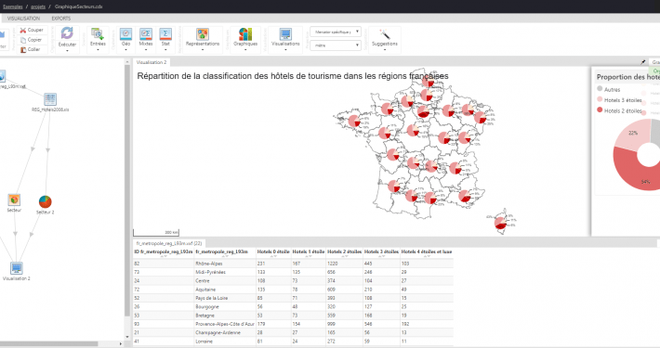Image resolution: width=660 pixels, height=348 pixels.
Task: Go to the Exemples breadcrumb link
Action: (x=13, y=6)
